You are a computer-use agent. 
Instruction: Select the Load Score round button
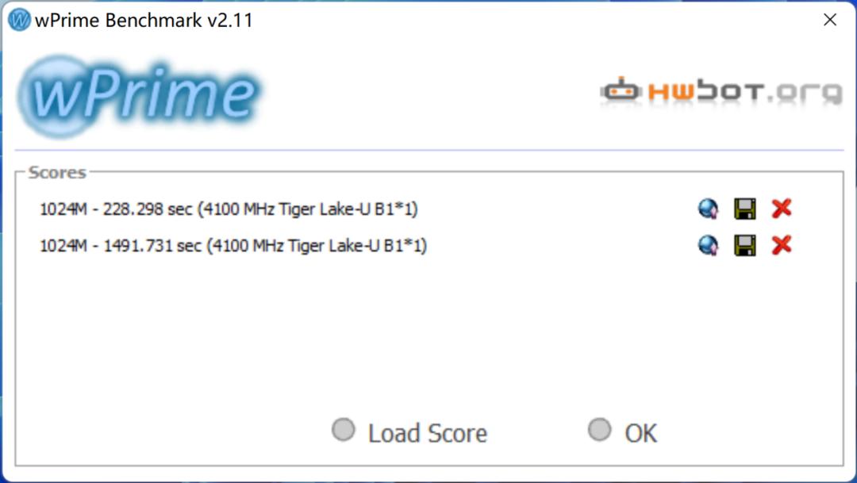pos(344,430)
